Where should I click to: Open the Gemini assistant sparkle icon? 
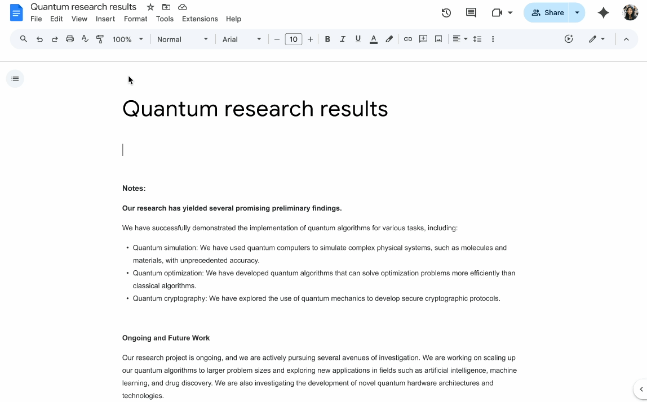click(603, 12)
